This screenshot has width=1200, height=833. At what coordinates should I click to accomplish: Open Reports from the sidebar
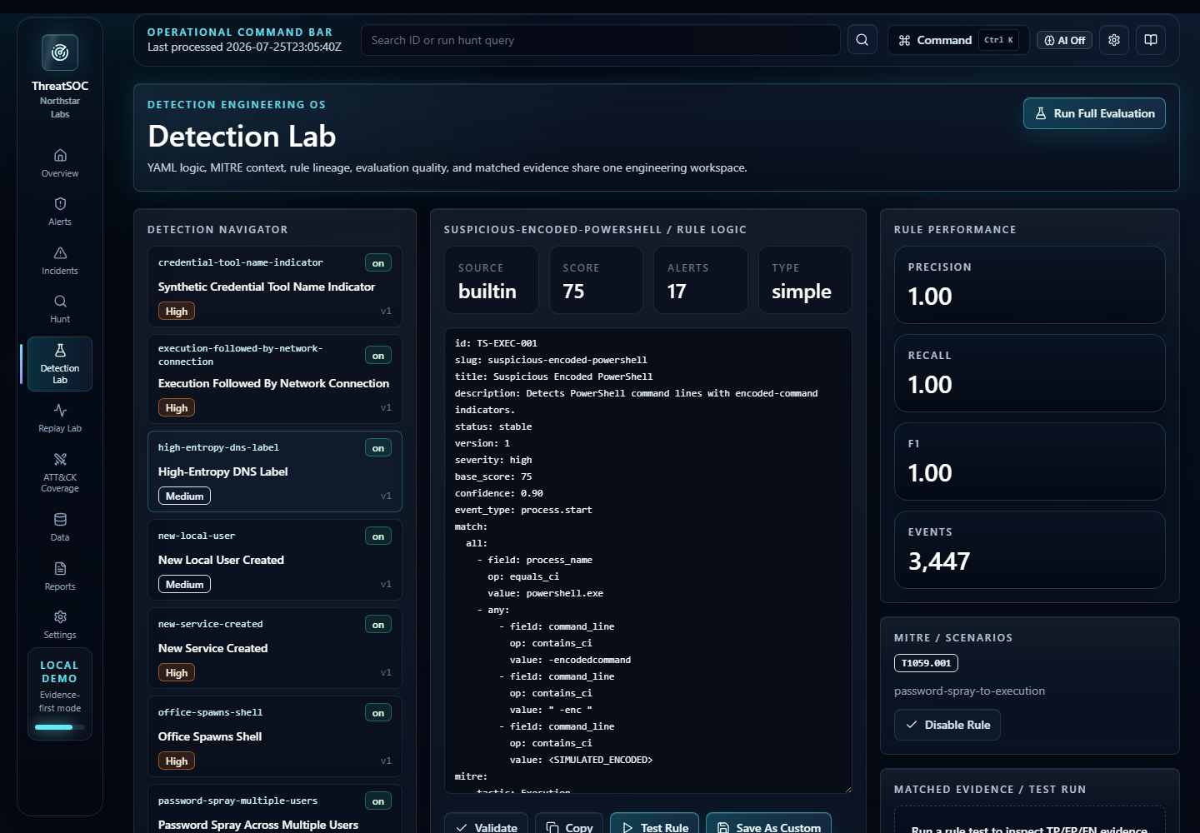tap(60, 576)
